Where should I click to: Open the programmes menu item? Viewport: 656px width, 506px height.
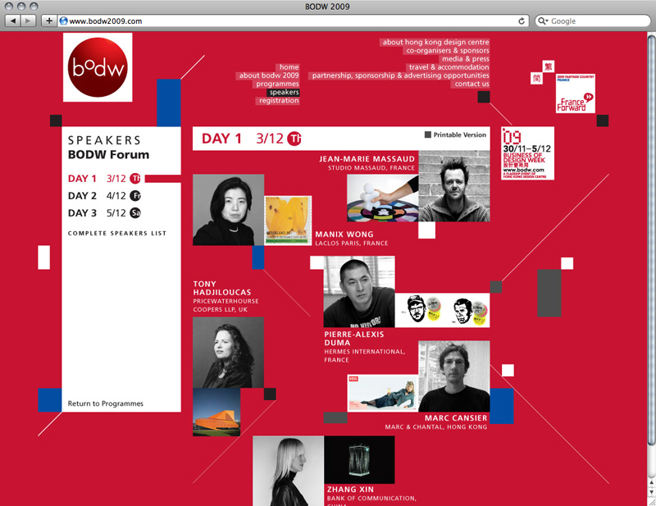point(277,84)
